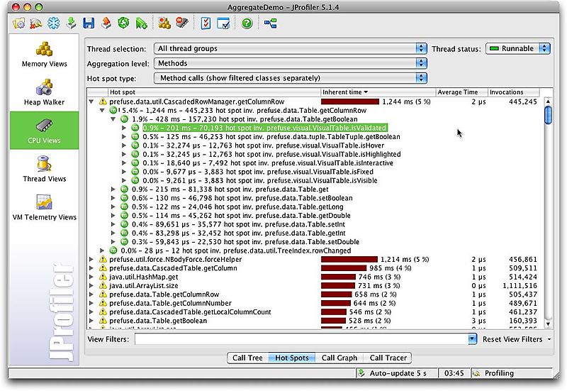Open Hot spot type dropdown
The width and height of the screenshot is (567, 391).
click(x=291, y=78)
